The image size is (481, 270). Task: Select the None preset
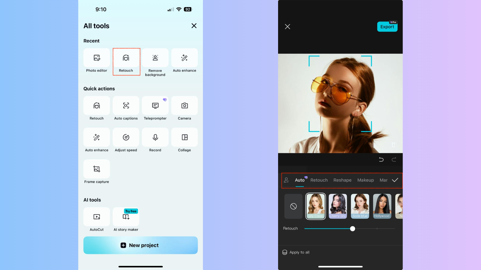293,206
